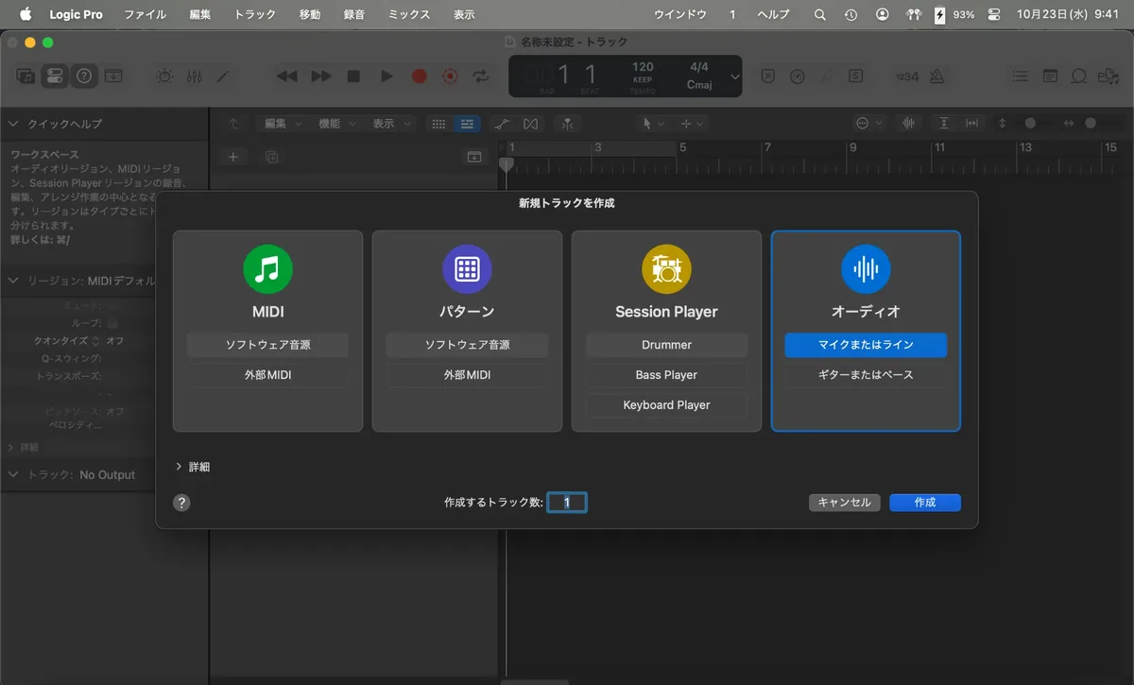The image size is (1134, 685).
Task: Open the Toolbar download-tray button
Action: point(113,77)
